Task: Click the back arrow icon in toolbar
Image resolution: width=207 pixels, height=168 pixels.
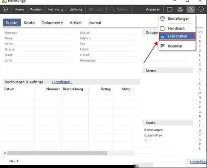Action: coord(5,9)
